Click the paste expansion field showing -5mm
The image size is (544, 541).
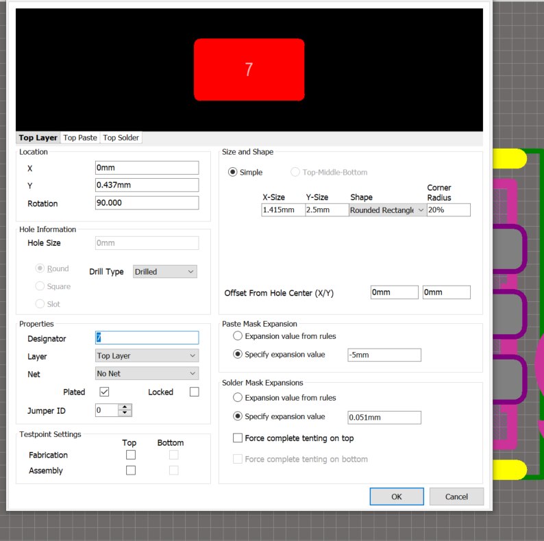pyautogui.click(x=384, y=355)
